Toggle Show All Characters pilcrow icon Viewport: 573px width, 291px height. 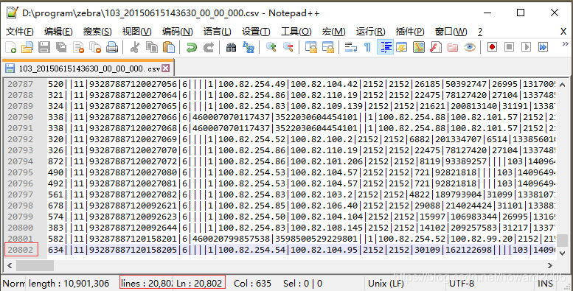click(x=368, y=47)
